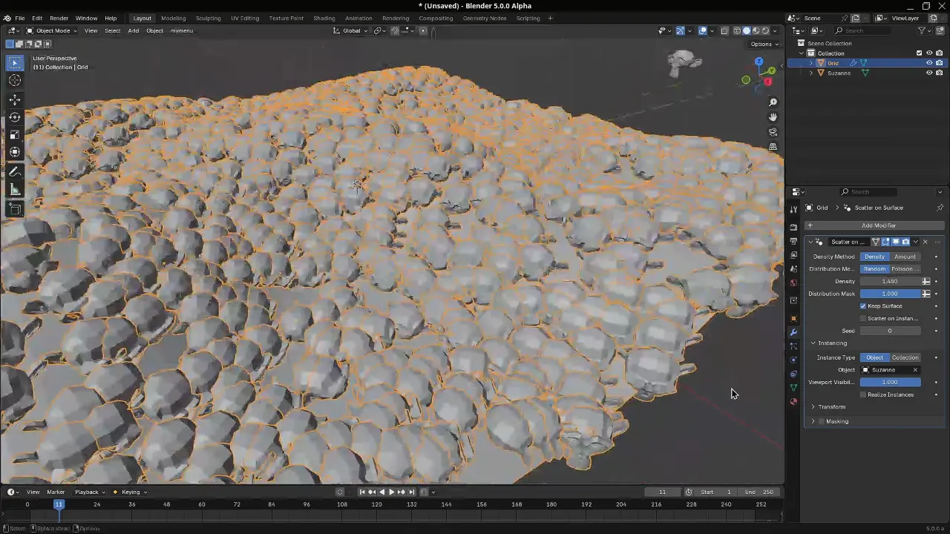Open the viewport Options dropdown
This screenshot has height=534, width=950.
tap(764, 44)
